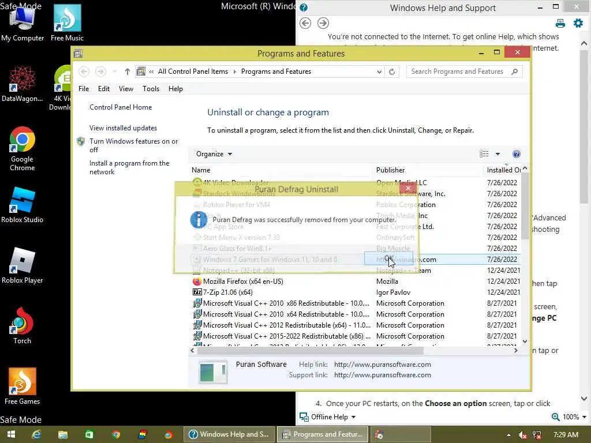Go forward in Programs and Features

click(x=100, y=72)
